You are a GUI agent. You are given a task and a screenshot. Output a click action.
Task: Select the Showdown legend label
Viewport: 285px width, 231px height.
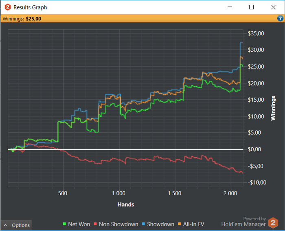click(x=160, y=224)
